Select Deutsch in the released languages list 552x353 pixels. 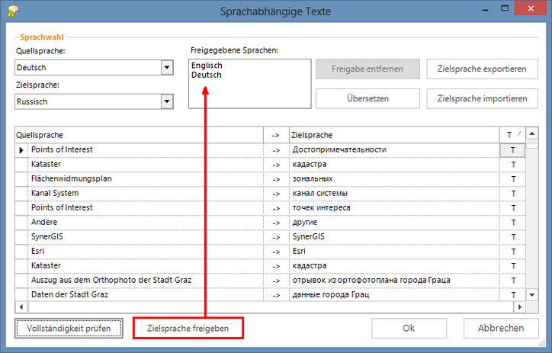pyautogui.click(x=206, y=75)
